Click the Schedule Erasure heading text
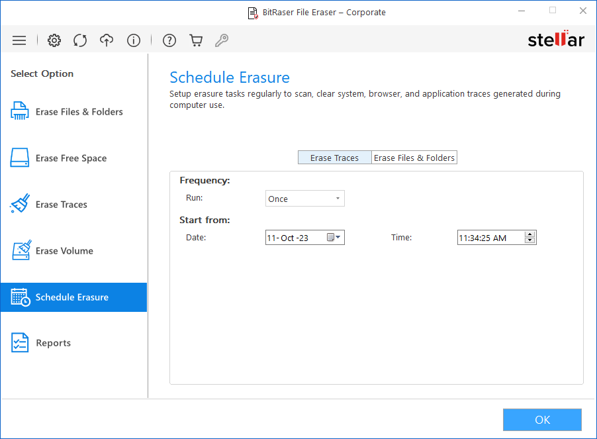This screenshot has width=597, height=439. (x=230, y=77)
